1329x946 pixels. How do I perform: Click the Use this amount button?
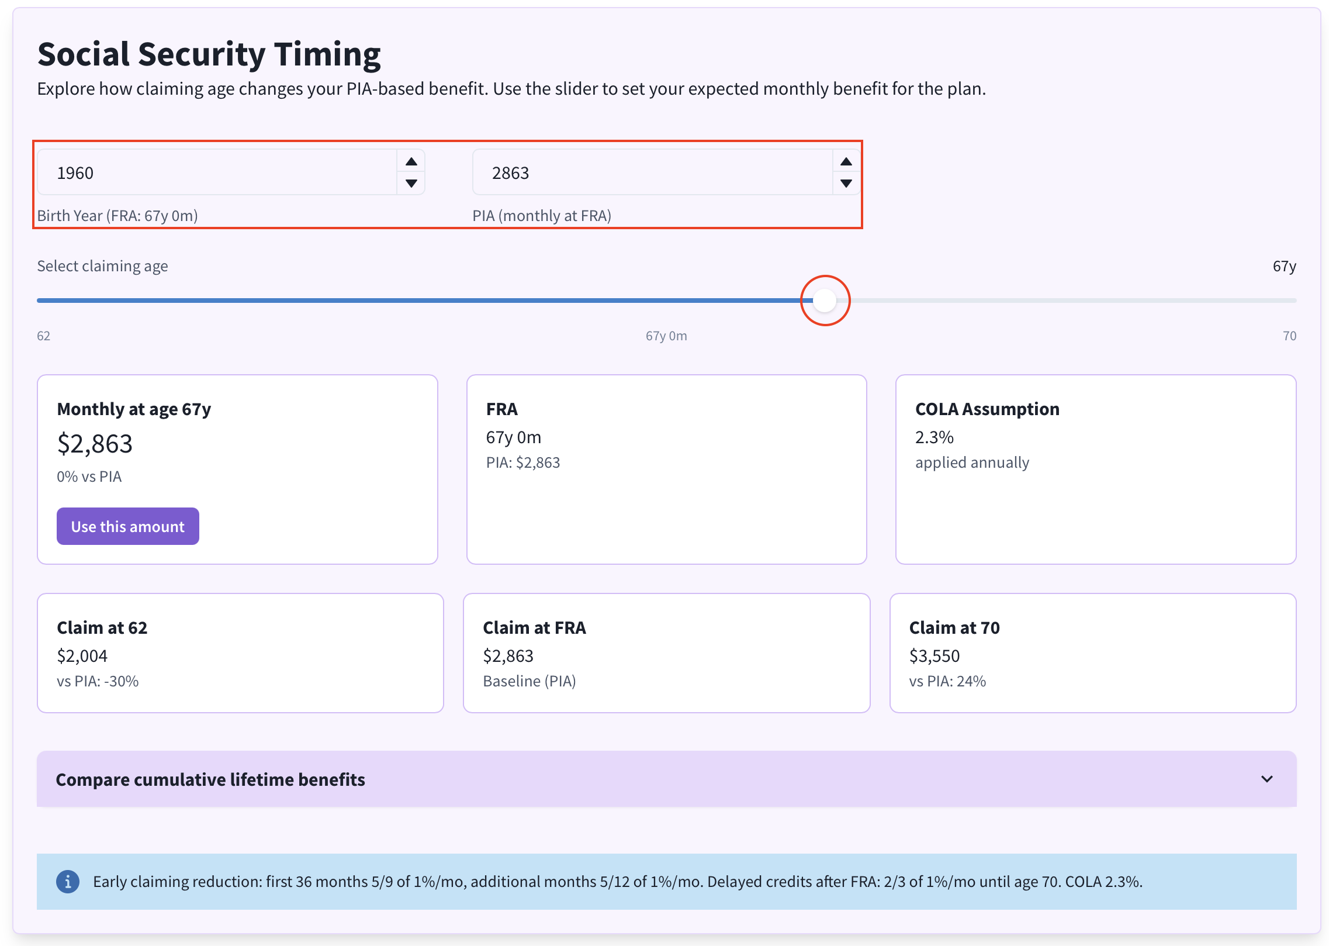127,526
